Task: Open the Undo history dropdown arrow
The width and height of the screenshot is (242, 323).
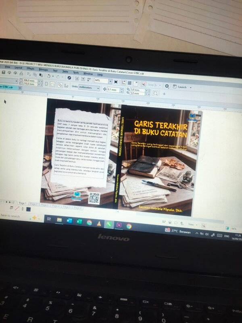Action: click(53, 76)
